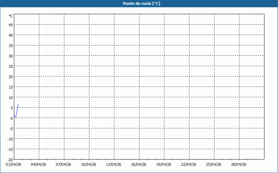
Task: Click the 13/04/26 date on the x-axis
Action: [114, 164]
